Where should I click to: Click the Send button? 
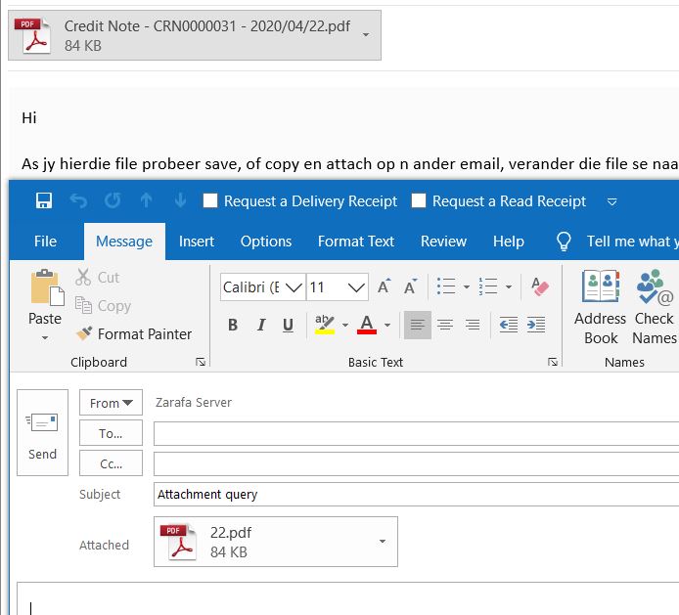[42, 432]
